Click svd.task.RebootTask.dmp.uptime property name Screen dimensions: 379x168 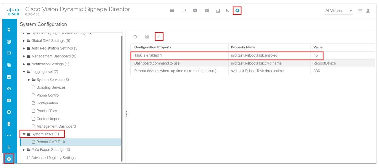point(257,71)
